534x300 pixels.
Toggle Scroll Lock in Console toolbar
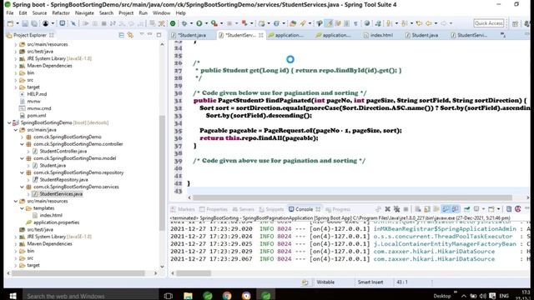coord(427,209)
